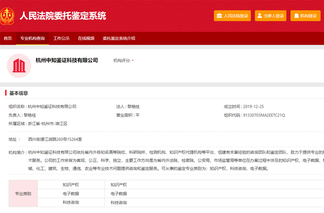Click the courthouse icon in 人民法院登录

(x=219, y=16)
